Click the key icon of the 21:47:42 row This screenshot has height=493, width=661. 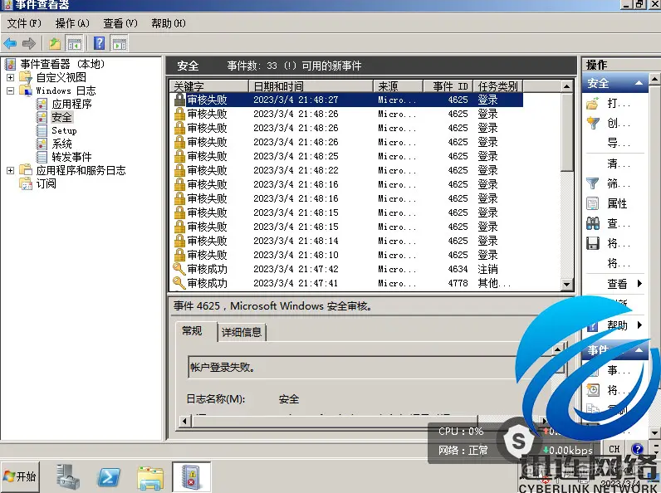click(x=179, y=269)
